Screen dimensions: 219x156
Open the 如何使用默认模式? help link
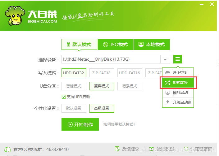119,124
